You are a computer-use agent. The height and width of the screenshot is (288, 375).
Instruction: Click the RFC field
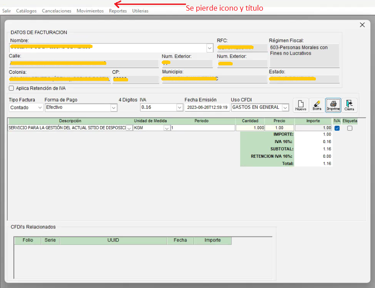242,48
